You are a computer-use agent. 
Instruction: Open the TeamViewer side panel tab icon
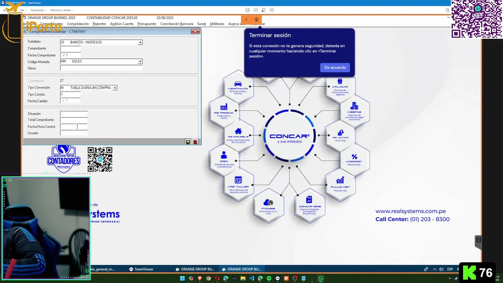point(478,240)
